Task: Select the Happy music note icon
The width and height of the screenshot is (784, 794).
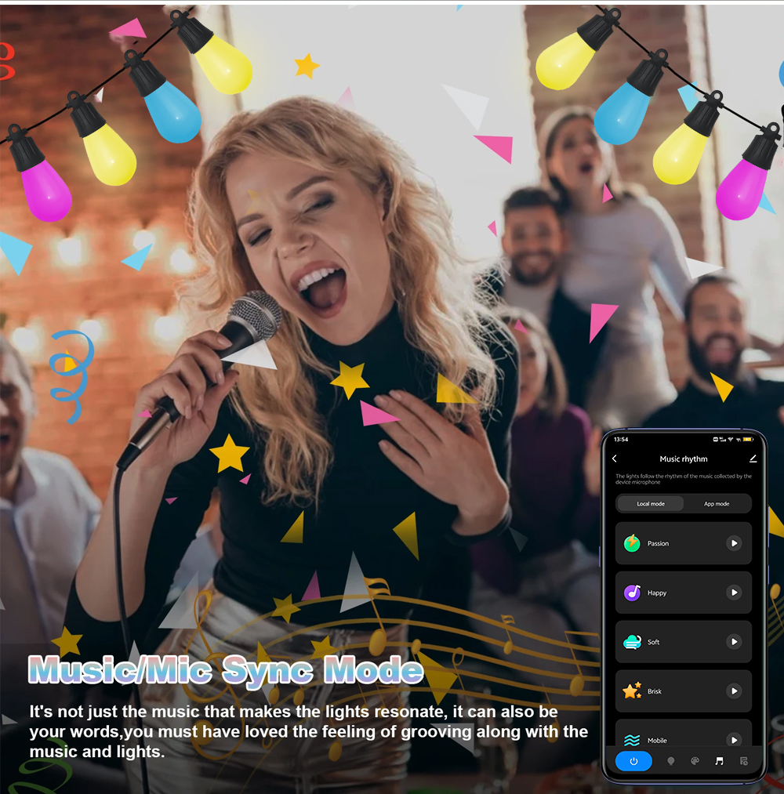Action: pos(632,593)
